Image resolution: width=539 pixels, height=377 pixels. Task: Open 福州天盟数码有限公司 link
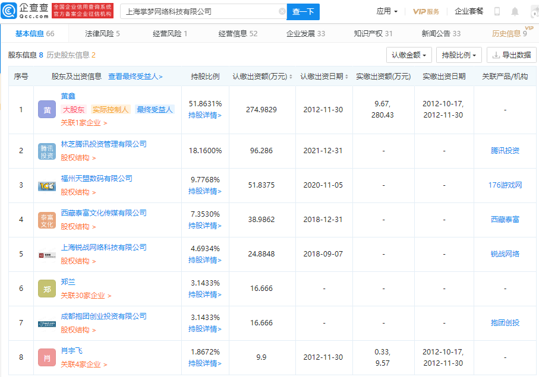(x=97, y=179)
